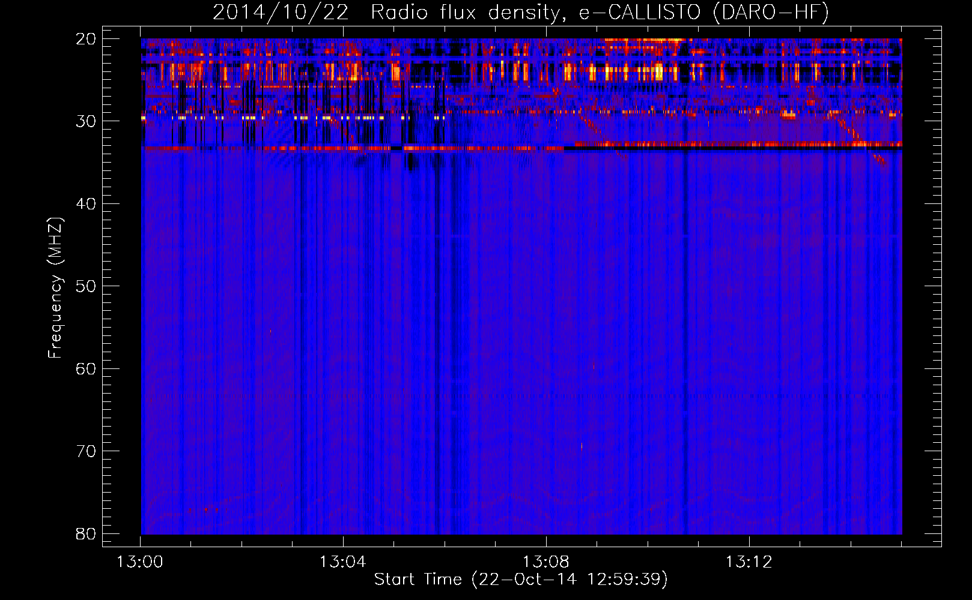Screen dimensions: 972x600
Task: Click the 20 MHz frequency tick label
Action: tap(86, 39)
